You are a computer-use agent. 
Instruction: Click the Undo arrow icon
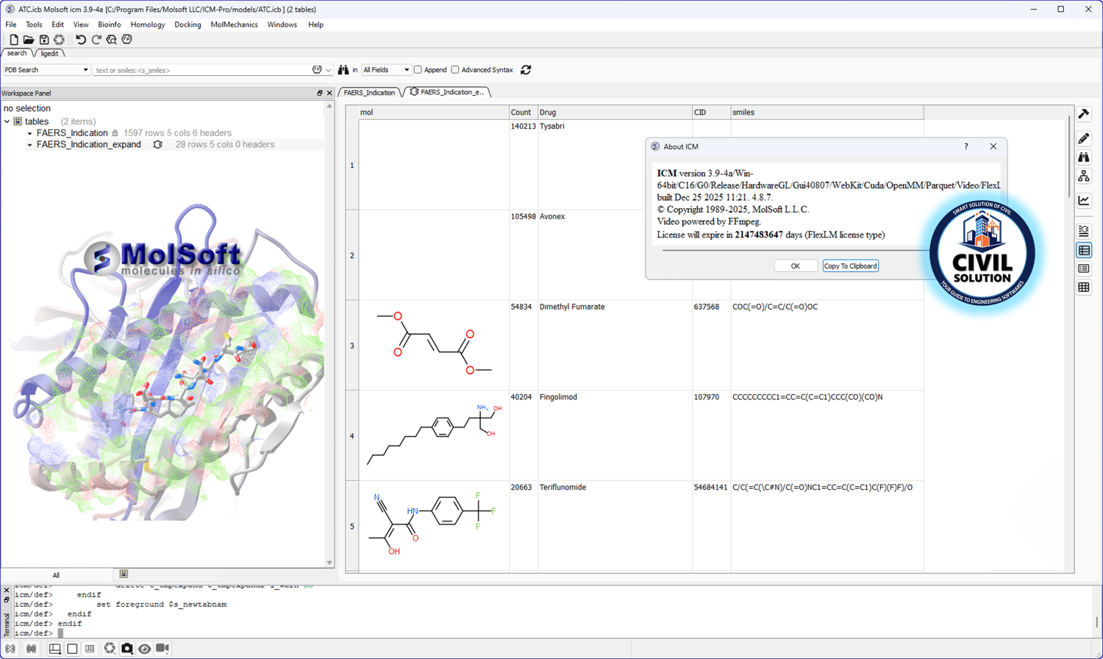coord(81,40)
